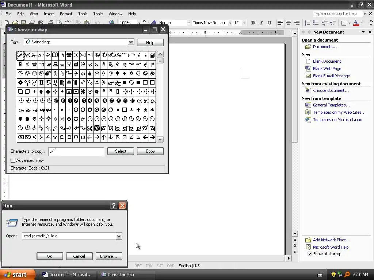Click the Characters to copy field
The height and width of the screenshot is (280, 374).
[x=76, y=151]
